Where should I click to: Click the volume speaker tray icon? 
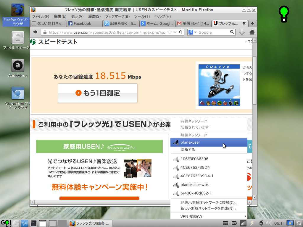[268, 223]
